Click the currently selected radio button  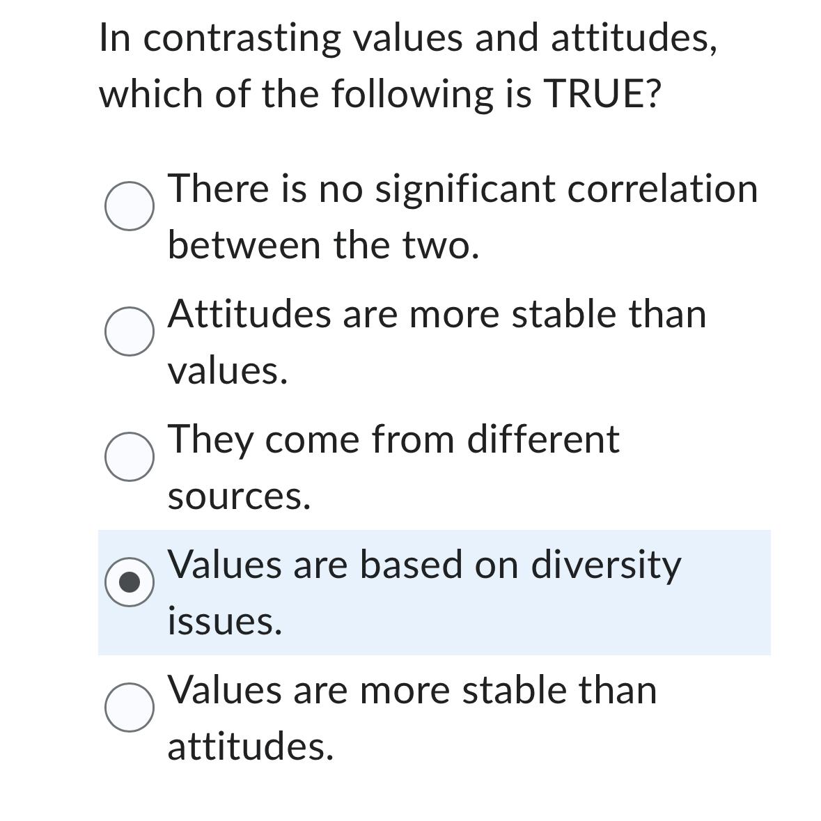tap(130, 581)
